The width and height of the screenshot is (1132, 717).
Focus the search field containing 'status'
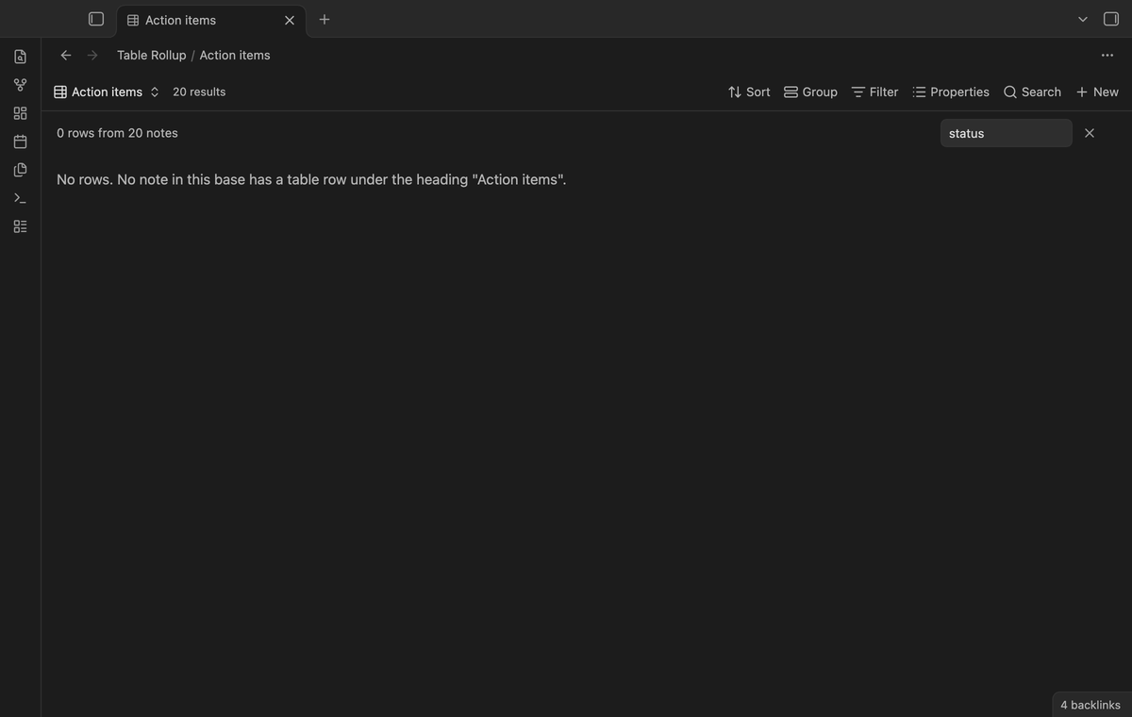pos(1007,133)
